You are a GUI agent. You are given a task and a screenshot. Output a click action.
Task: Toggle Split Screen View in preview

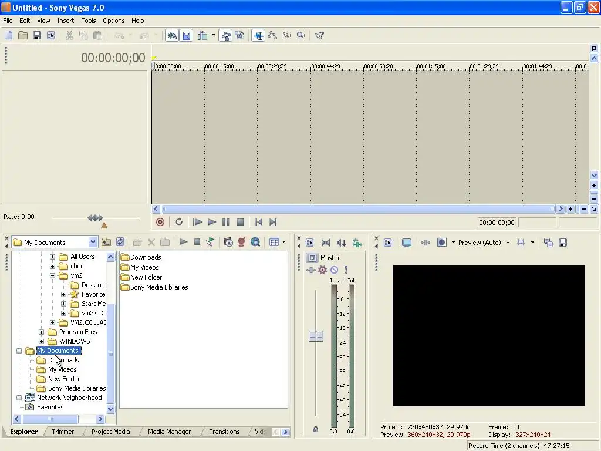coord(442,243)
